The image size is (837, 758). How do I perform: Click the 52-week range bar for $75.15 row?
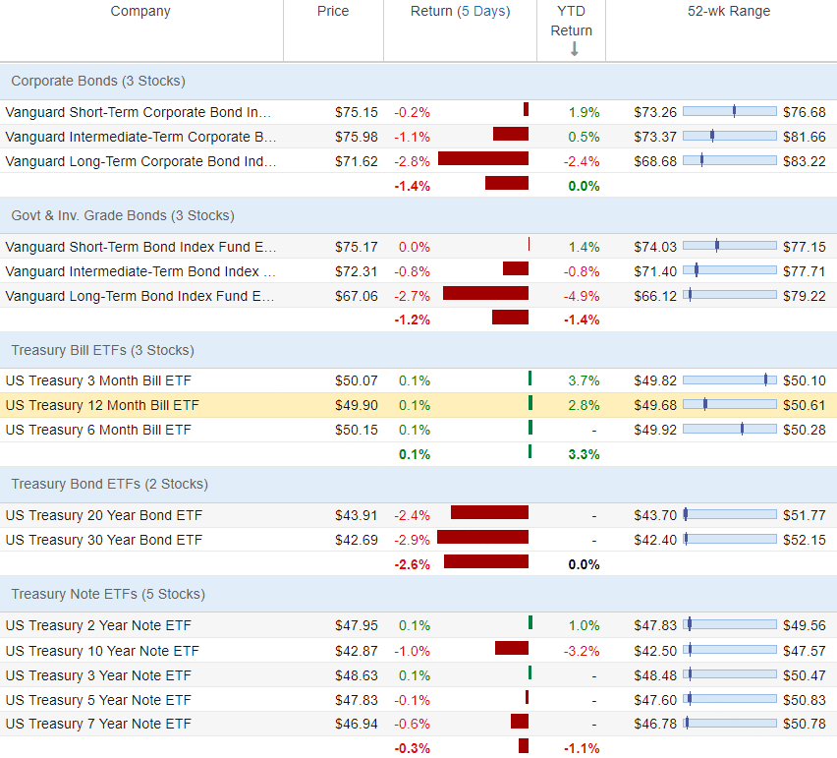pos(730,111)
